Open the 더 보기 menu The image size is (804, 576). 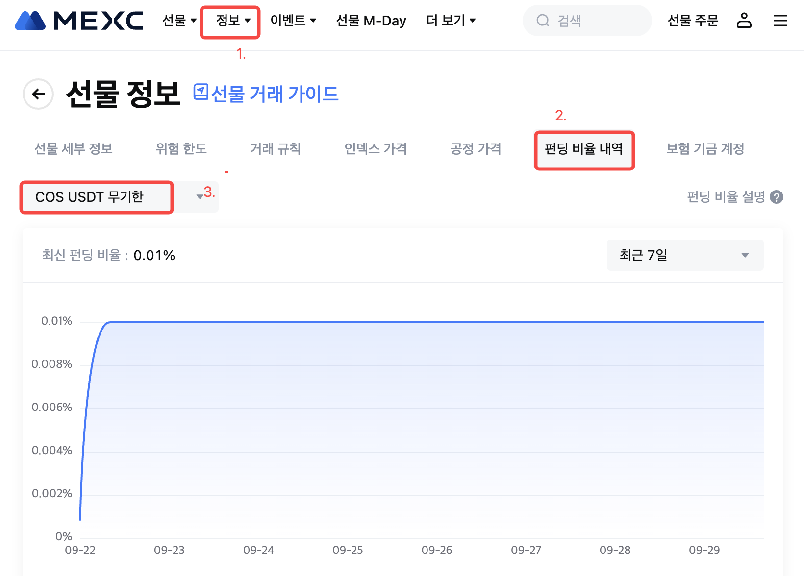451,21
